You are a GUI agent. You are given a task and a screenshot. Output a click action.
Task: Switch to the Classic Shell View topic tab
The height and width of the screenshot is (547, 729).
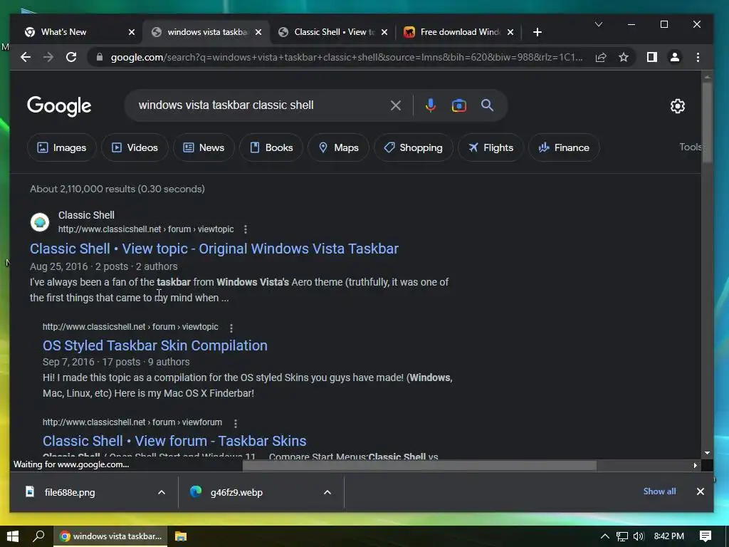click(334, 32)
